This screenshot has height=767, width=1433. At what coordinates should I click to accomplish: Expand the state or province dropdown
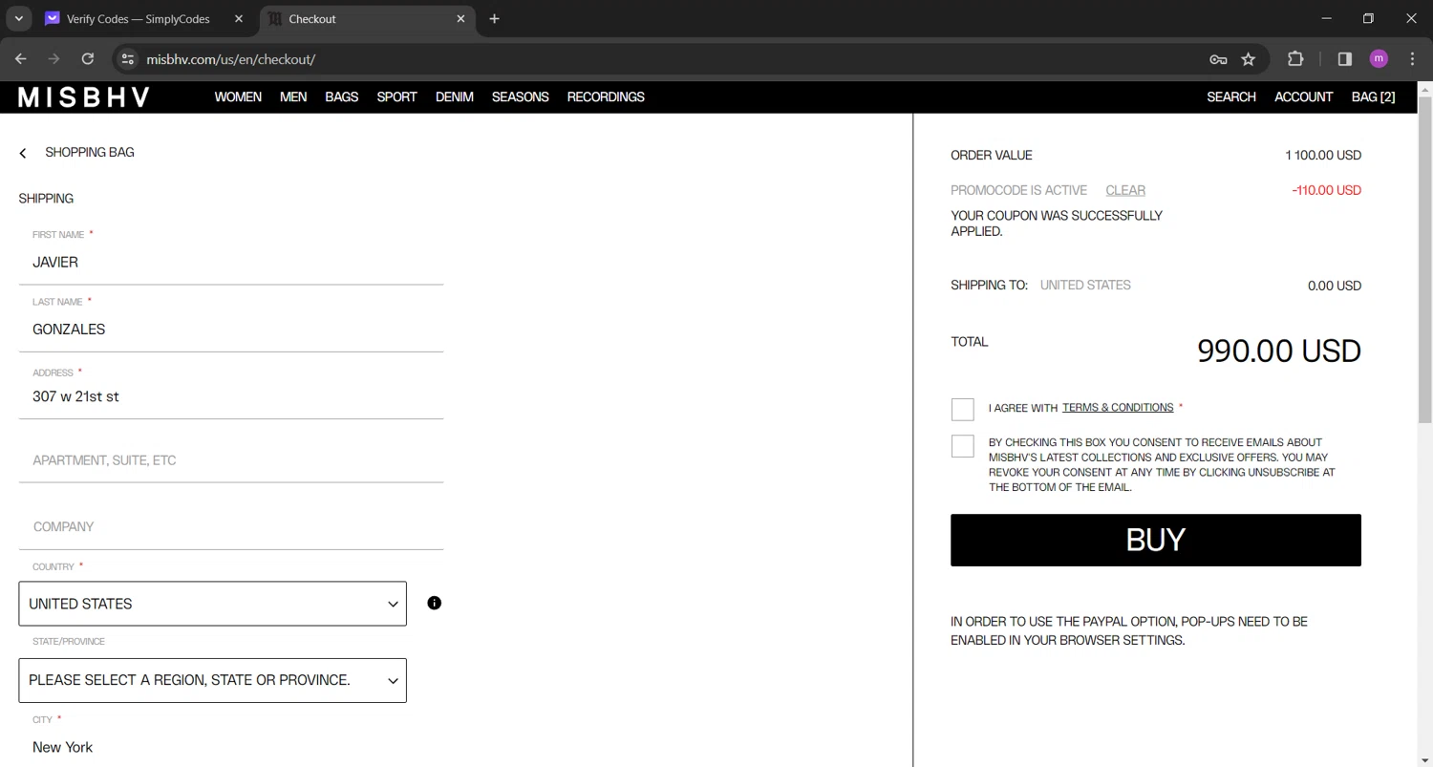coord(212,680)
